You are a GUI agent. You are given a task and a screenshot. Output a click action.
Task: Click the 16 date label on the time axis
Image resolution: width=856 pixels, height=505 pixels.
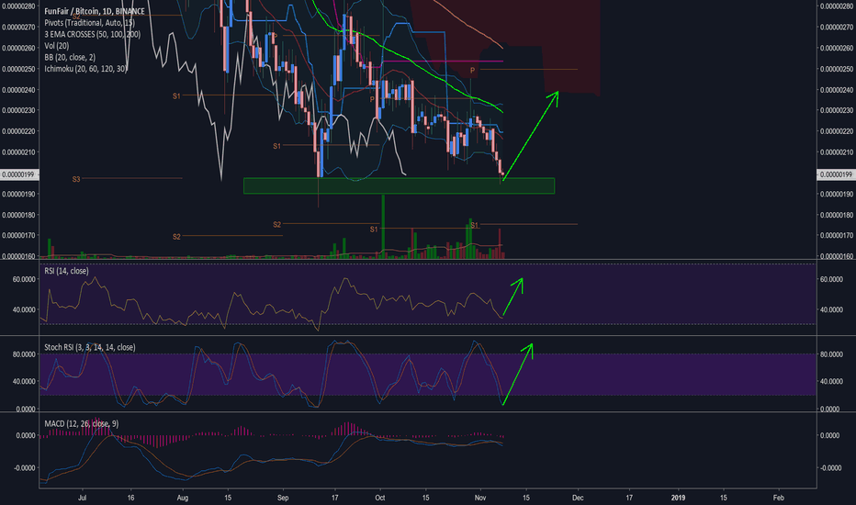pyautogui.click(x=130, y=498)
